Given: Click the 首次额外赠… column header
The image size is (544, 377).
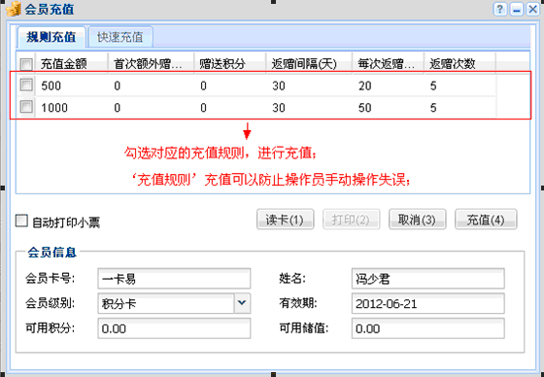Looking at the screenshot, I should (151, 64).
